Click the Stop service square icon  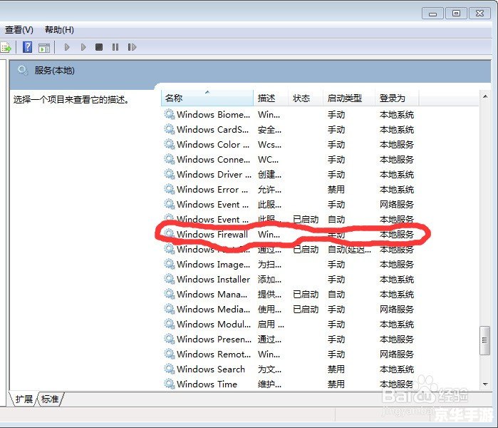99,47
